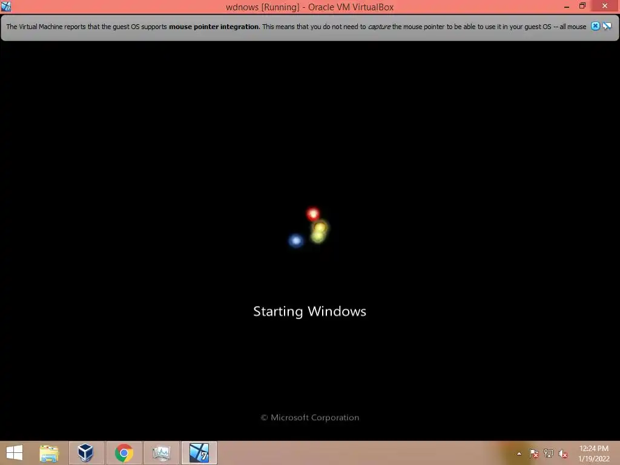The height and width of the screenshot is (465, 620).
Task: Click the don't-show-again notification icon
Action: click(x=607, y=26)
